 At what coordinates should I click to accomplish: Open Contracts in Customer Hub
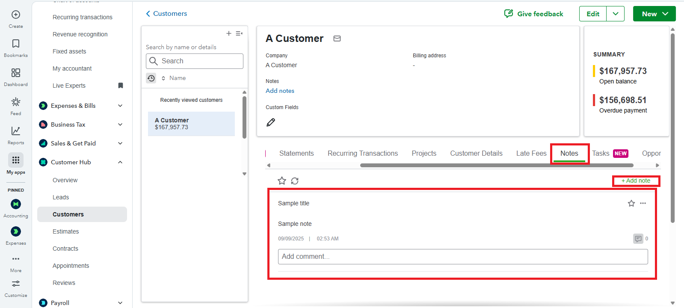[x=65, y=249]
